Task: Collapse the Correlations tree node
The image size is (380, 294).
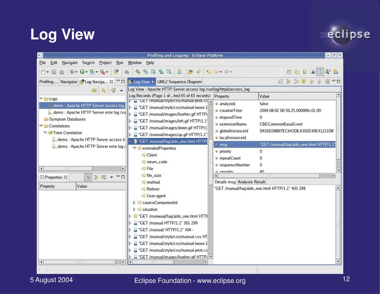Action: 41,126
